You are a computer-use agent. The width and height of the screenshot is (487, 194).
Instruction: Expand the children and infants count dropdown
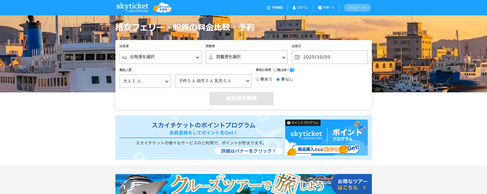coord(213,81)
